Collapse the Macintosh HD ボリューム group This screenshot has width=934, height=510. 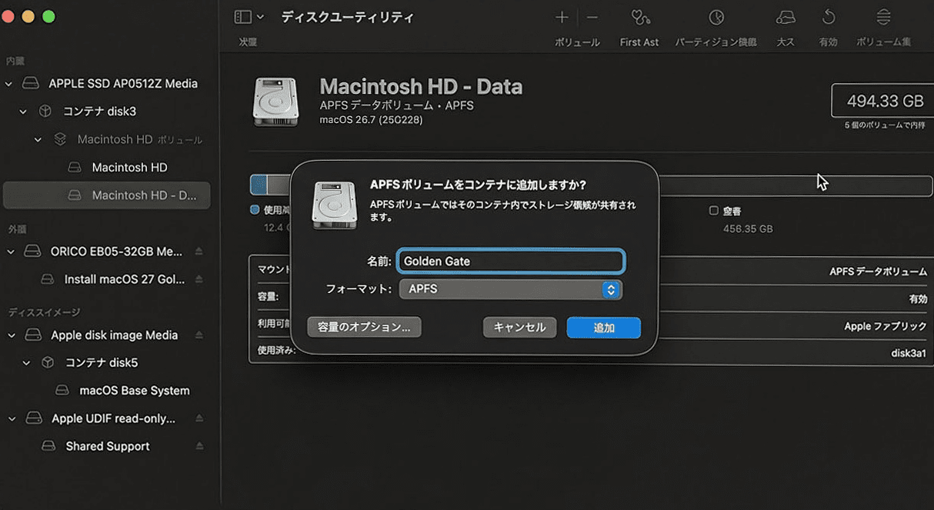[x=38, y=139]
